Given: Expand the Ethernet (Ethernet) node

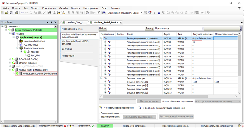Looking at the screenshot, I should pyautogui.click(x=10, y=63).
